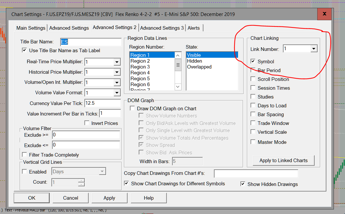Screen dimensions: 345x214
Task: Enable Studies linking checkbox
Action: pos(253,97)
